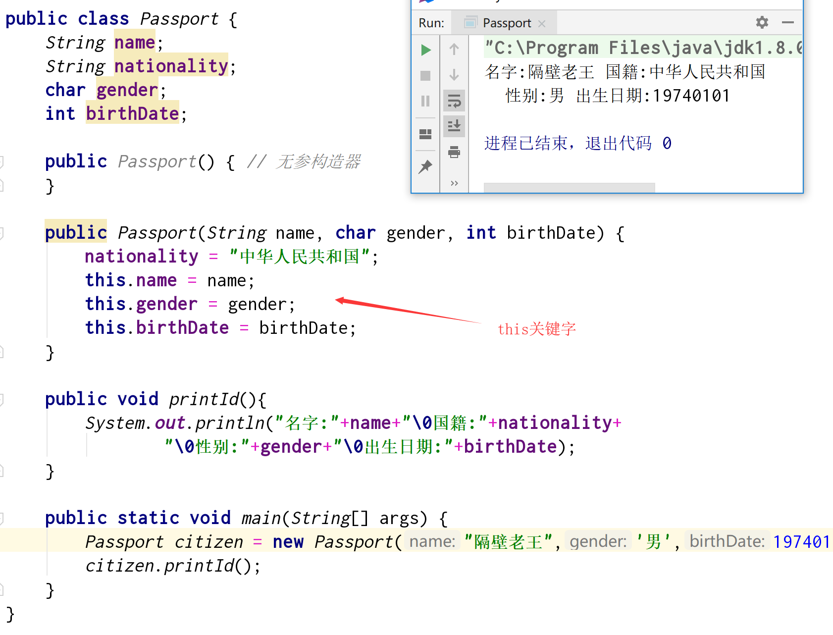Click the main method name
The height and width of the screenshot is (635, 833).
tap(261, 518)
